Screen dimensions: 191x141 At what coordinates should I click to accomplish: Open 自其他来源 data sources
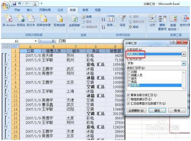point(43,22)
